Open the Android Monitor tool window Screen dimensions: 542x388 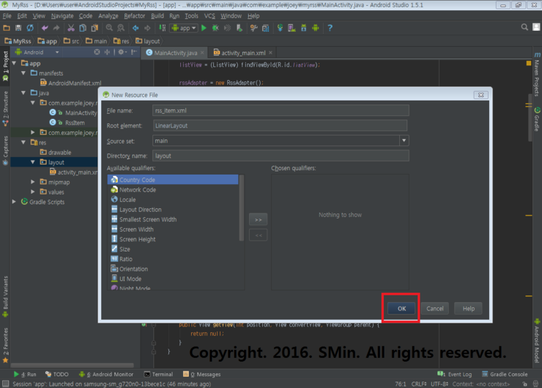pyautogui.click(x=106, y=374)
